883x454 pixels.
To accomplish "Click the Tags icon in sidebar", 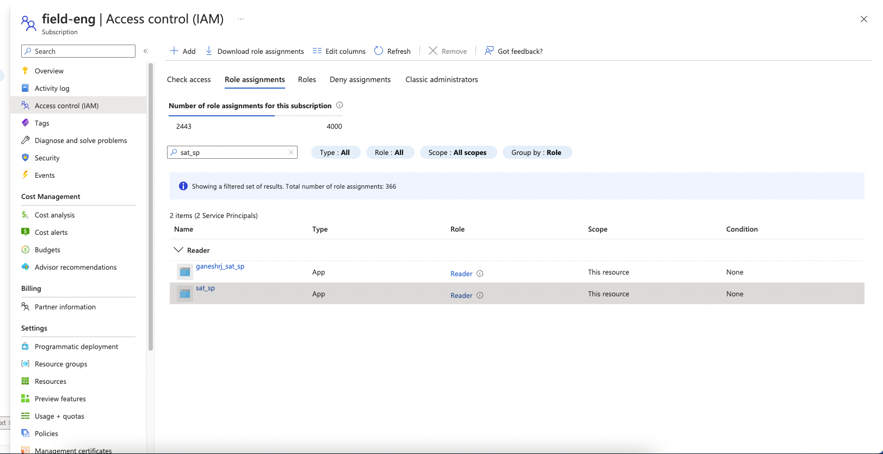I will pyautogui.click(x=25, y=123).
